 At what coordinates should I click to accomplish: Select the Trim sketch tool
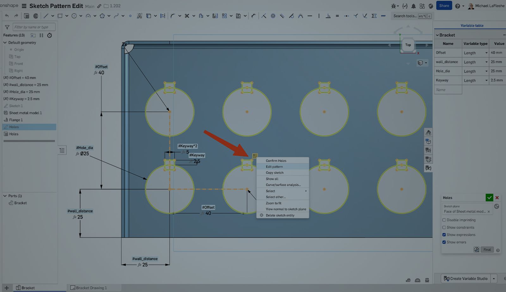click(187, 16)
